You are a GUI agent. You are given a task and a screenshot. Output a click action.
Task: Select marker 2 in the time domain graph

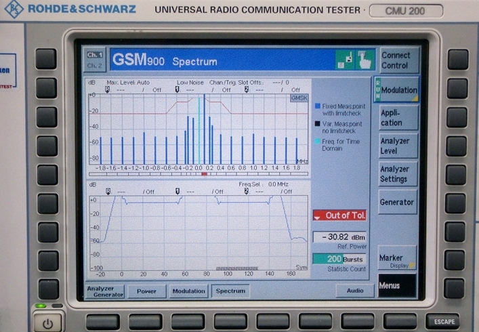246,191
